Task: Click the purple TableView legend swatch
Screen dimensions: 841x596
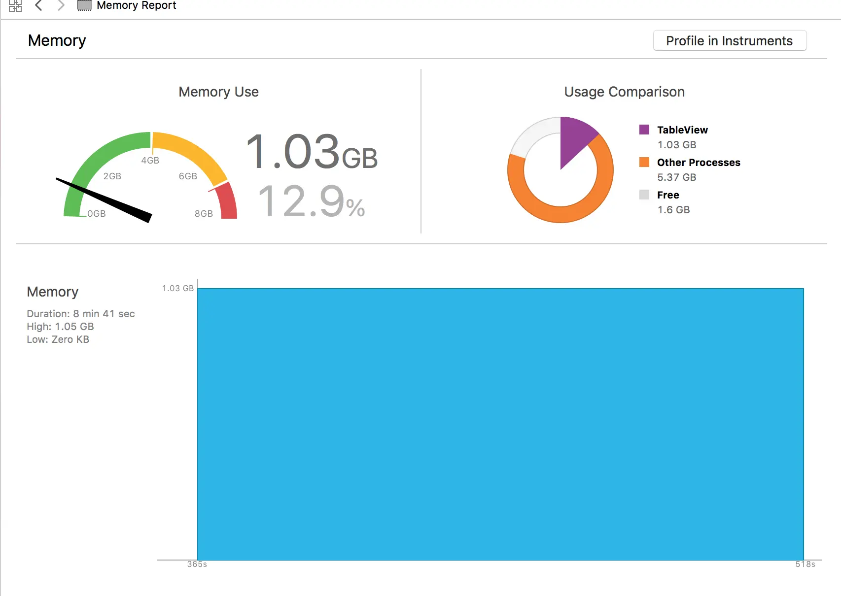Action: coord(644,130)
